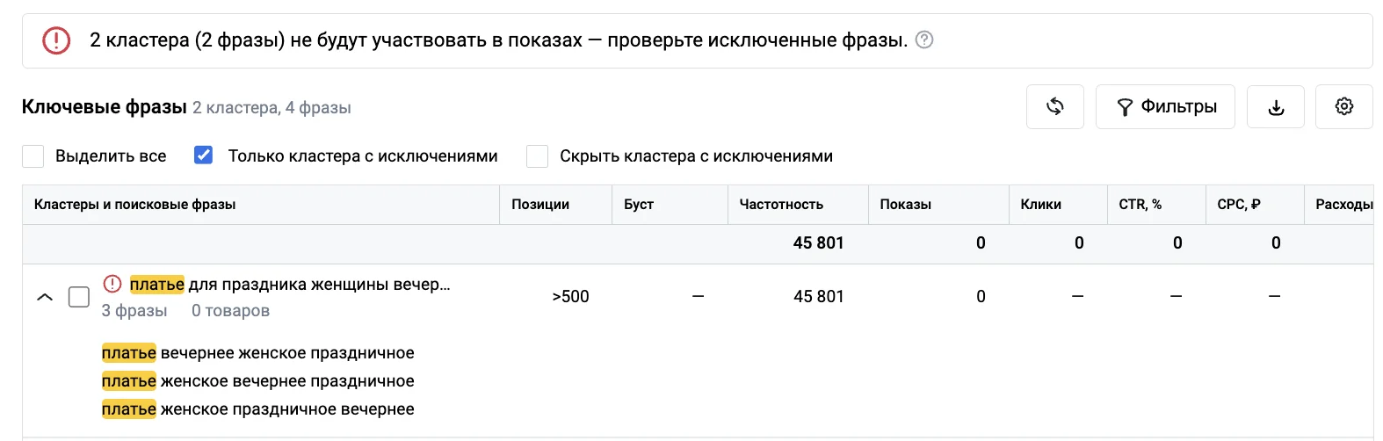
Task: Select the платье cluster row checkbox
Action: coord(79,297)
